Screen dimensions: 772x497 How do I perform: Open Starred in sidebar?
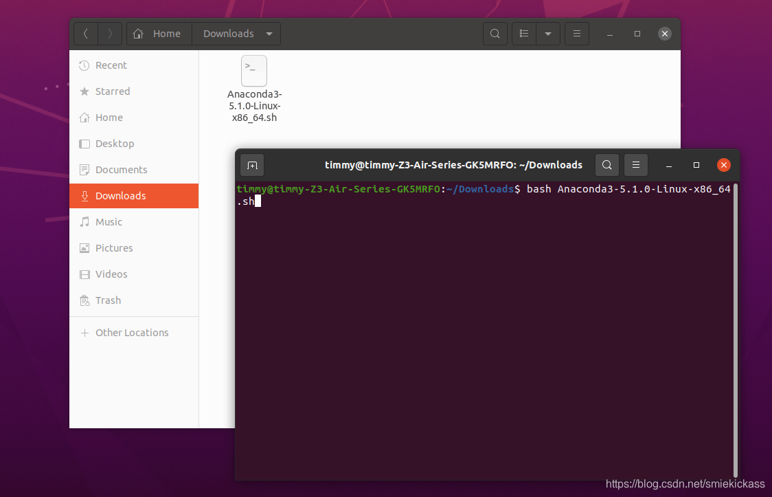click(x=134, y=91)
